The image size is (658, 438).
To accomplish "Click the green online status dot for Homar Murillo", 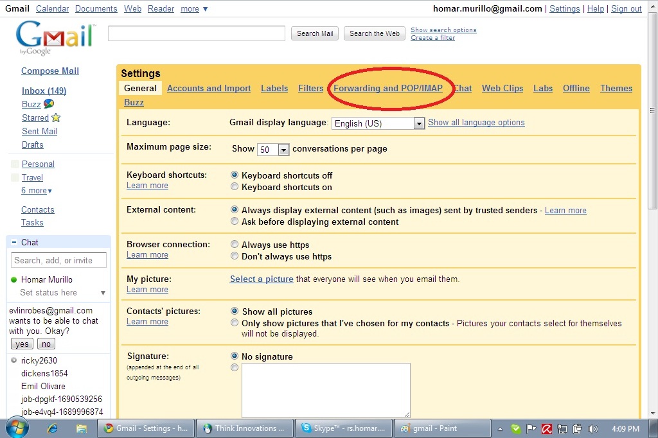I will [14, 280].
